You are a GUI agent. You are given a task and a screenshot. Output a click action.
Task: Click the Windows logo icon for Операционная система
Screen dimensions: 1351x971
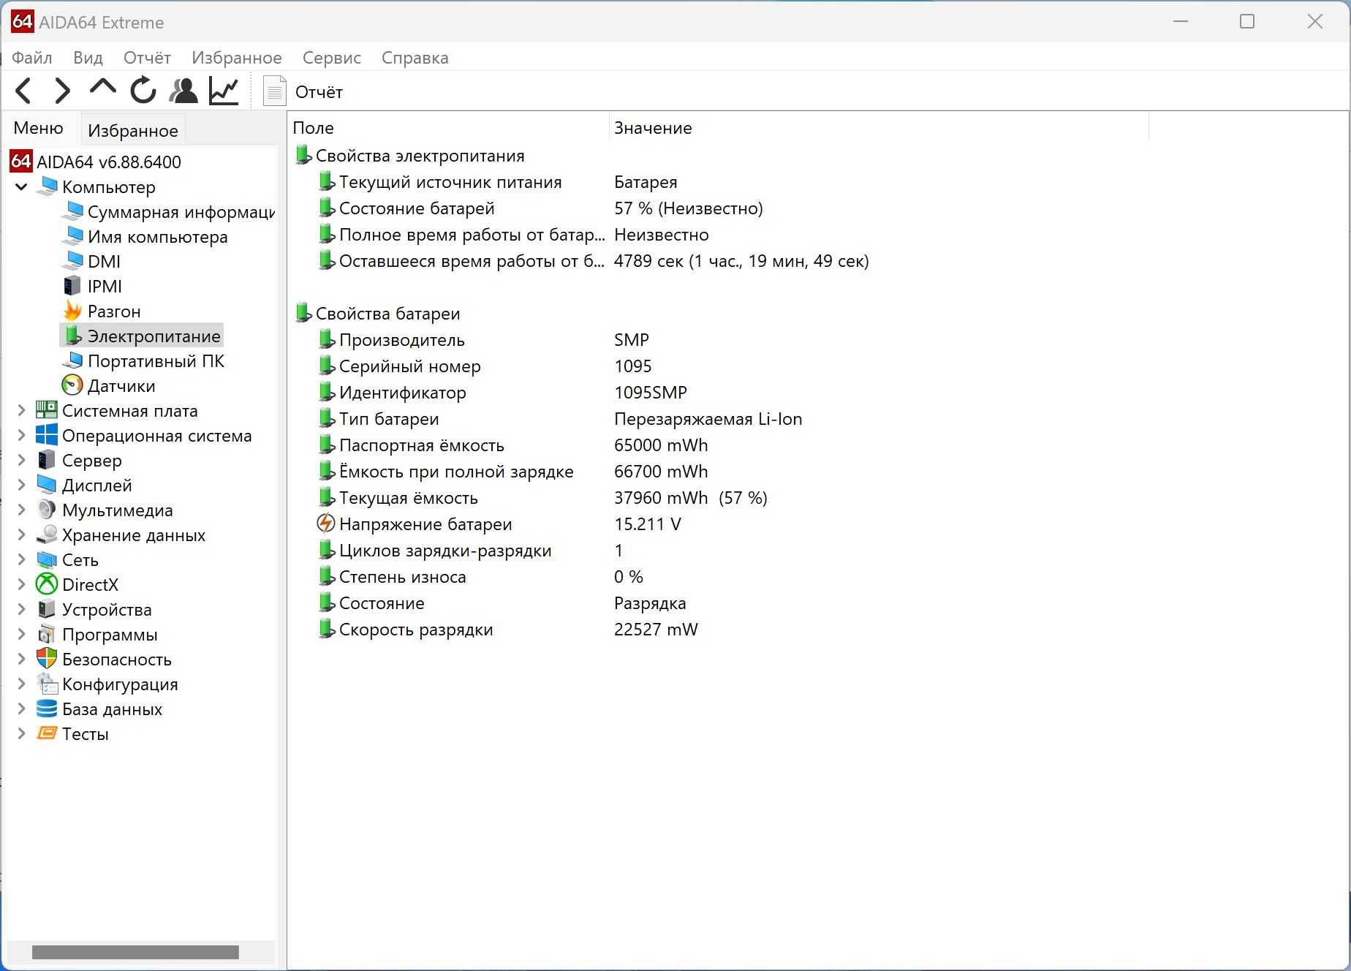coord(47,435)
